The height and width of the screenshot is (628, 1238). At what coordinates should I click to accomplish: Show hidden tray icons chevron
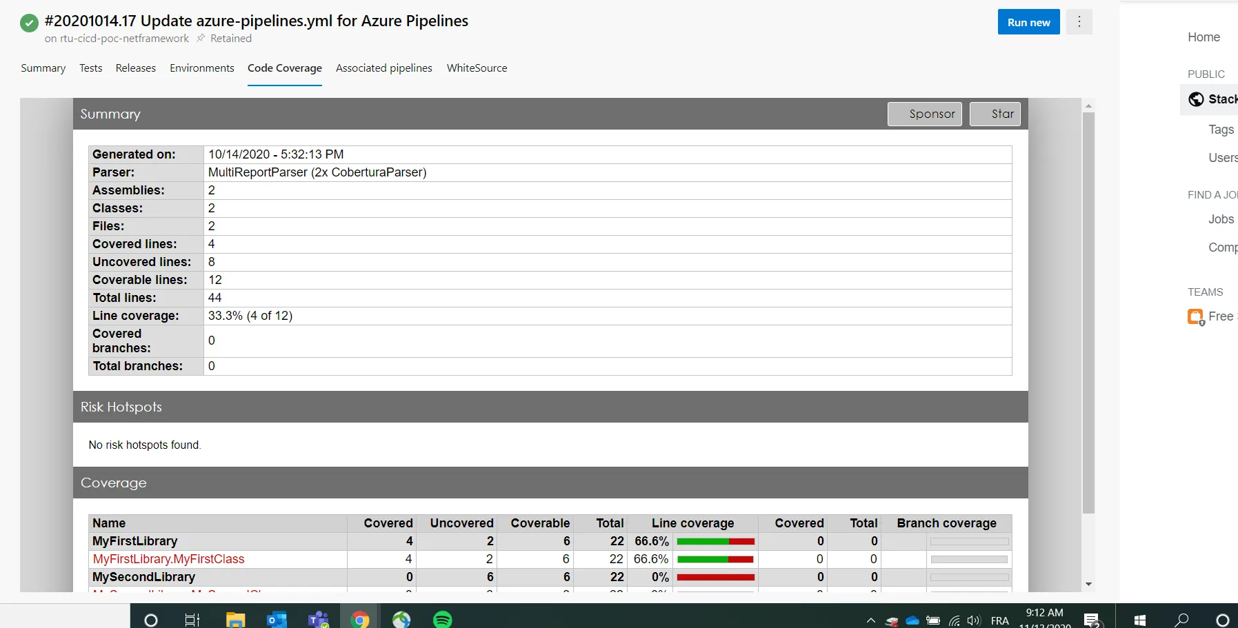(x=871, y=620)
